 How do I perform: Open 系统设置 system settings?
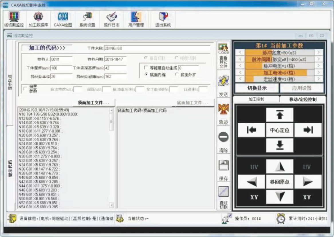pos(87,18)
